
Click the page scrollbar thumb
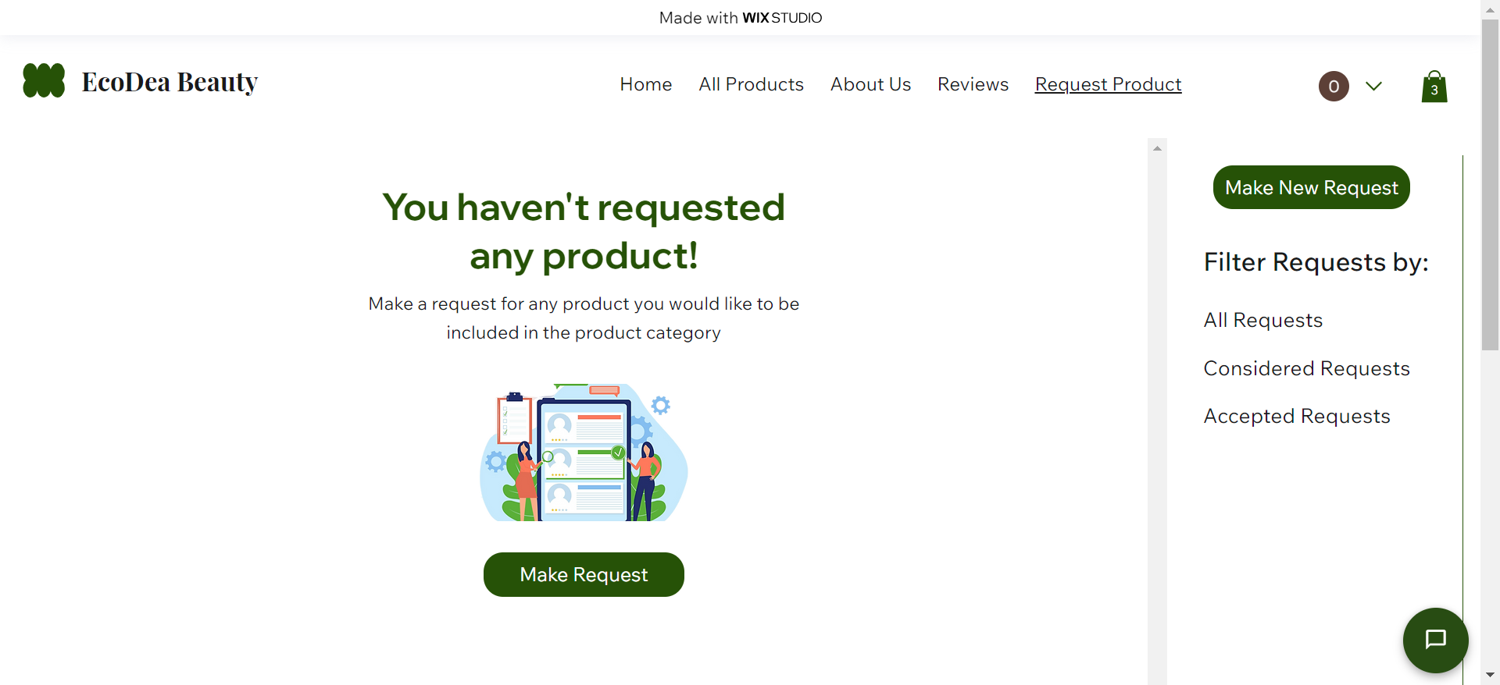1491,184
